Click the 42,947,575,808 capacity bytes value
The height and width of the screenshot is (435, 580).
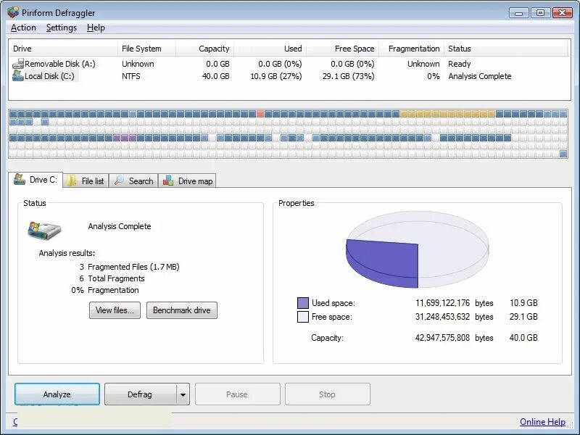442,338
